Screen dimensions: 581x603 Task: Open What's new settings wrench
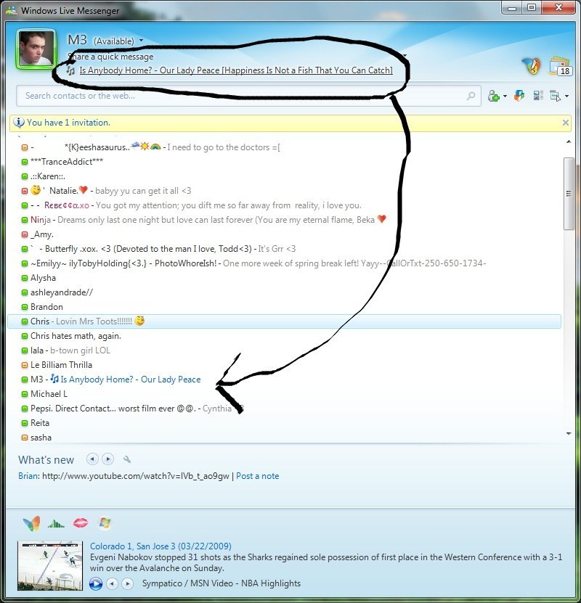127,459
